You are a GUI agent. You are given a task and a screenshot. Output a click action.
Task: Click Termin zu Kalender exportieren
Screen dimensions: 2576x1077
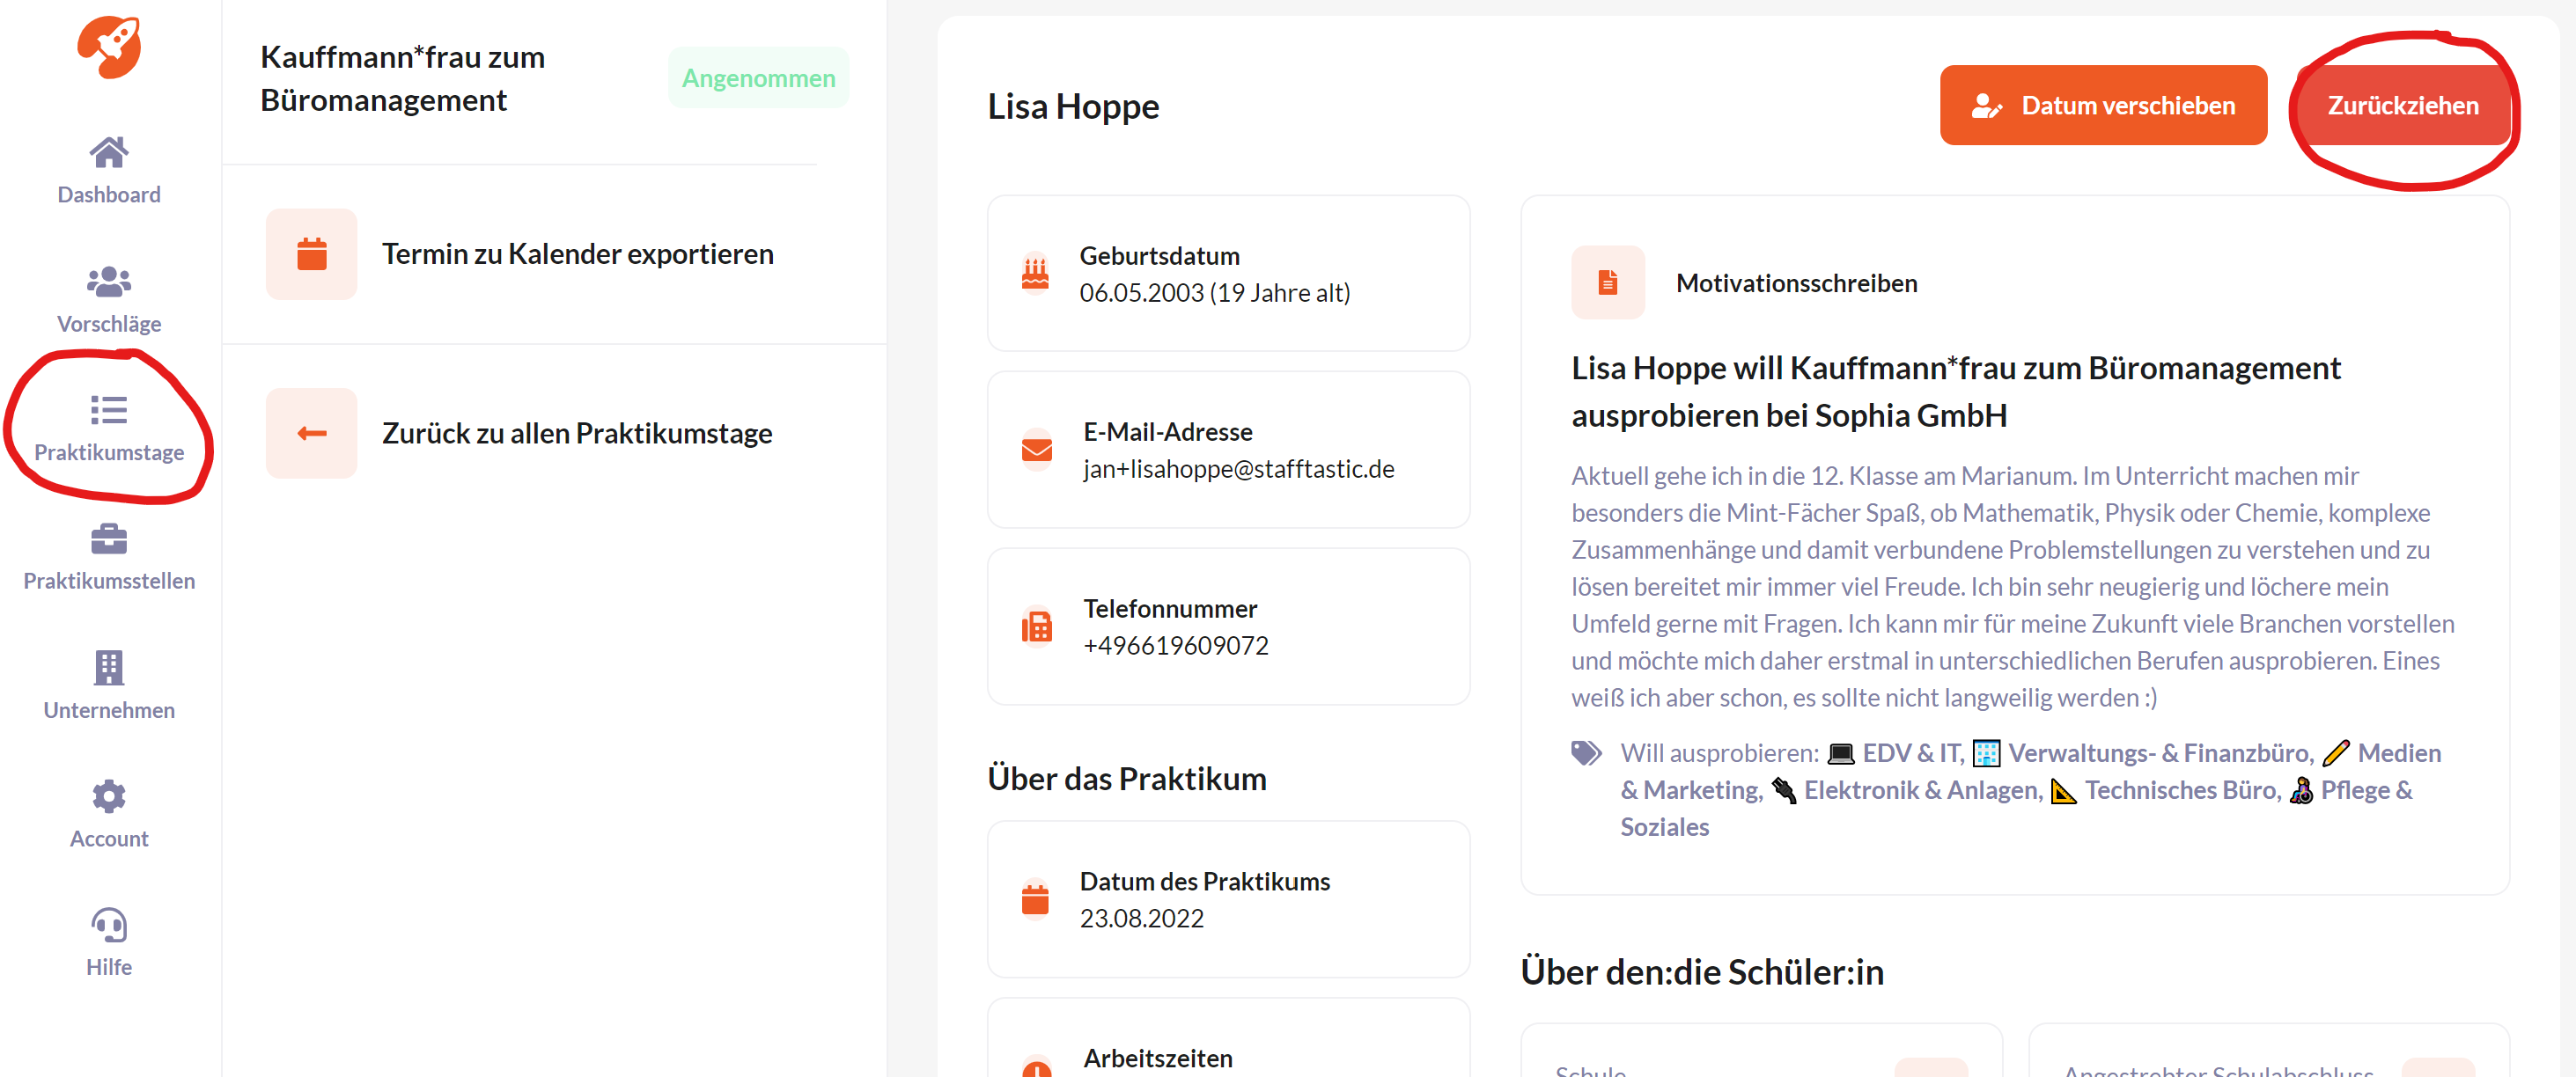(x=578, y=253)
